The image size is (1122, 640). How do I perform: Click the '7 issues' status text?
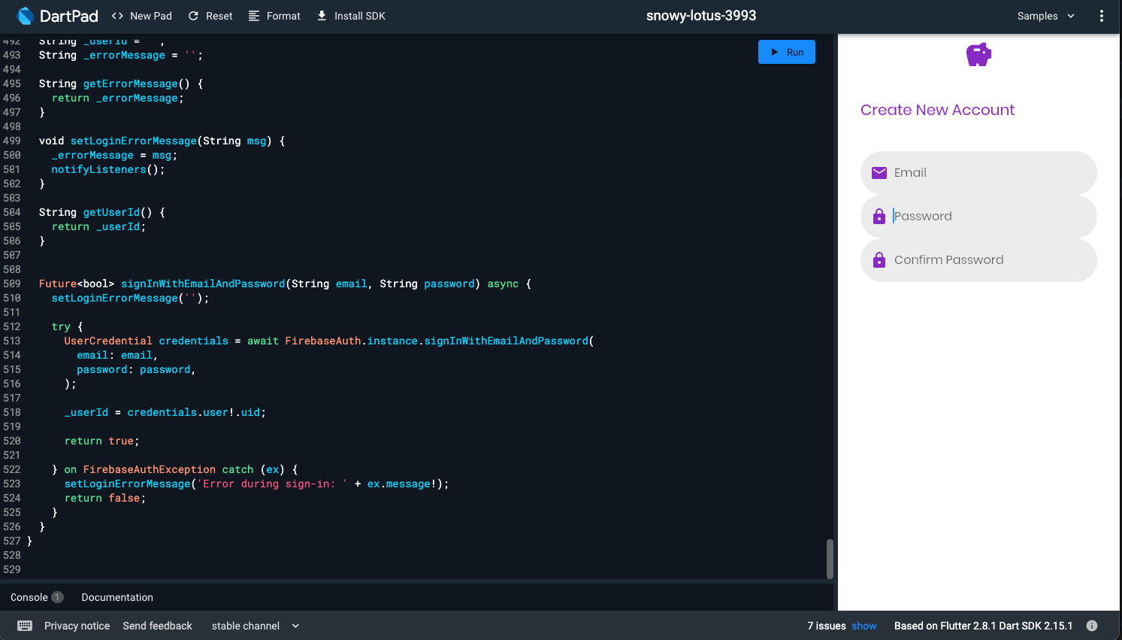pos(827,626)
